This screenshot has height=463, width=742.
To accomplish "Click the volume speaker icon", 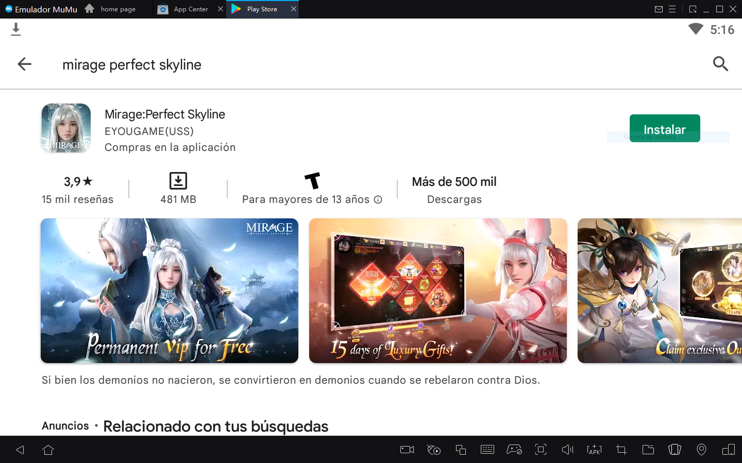I will point(567,450).
